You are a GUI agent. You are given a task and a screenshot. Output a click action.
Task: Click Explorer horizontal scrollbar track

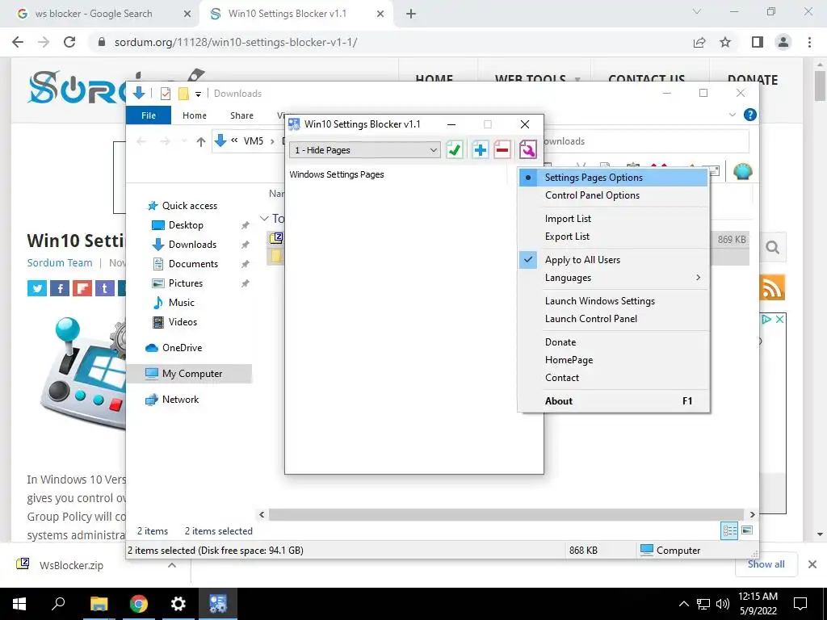pos(506,514)
